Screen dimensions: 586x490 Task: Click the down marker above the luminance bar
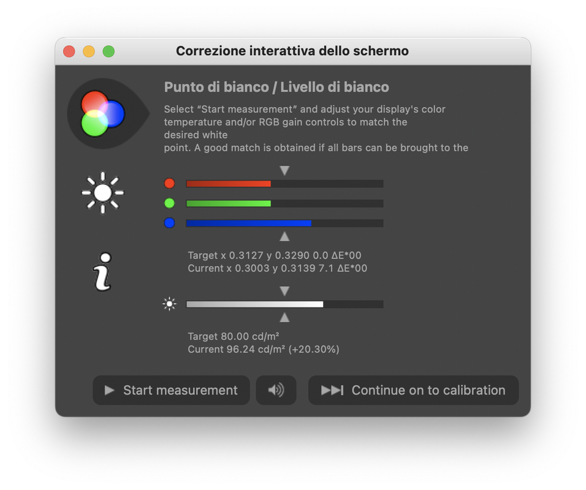pyautogui.click(x=284, y=291)
